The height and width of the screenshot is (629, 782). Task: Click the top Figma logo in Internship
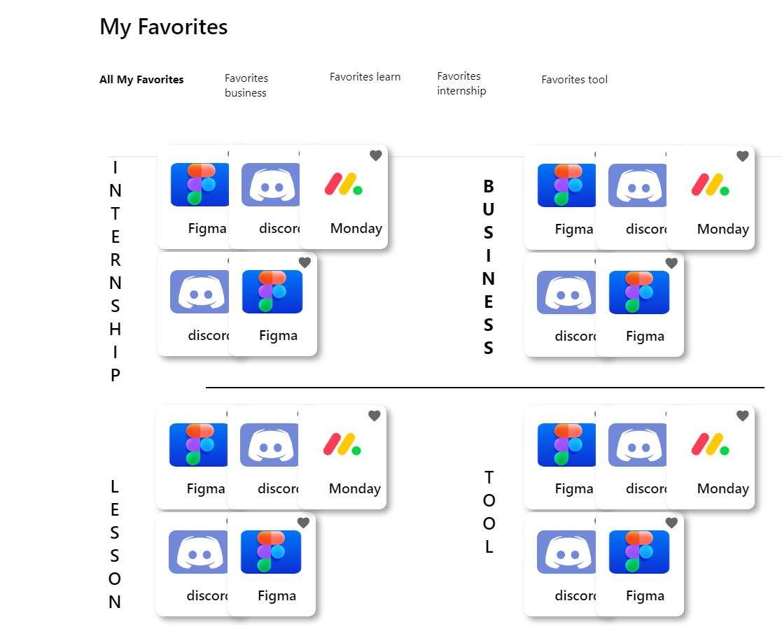point(200,185)
